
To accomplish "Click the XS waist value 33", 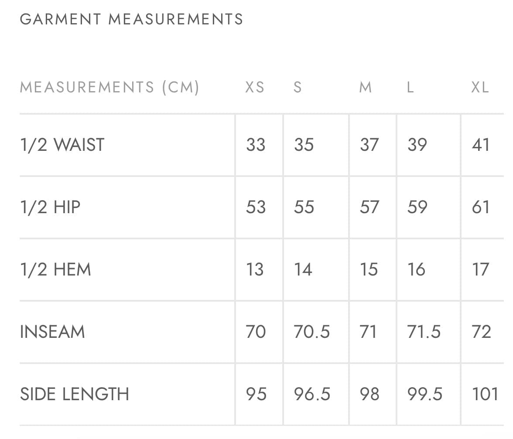I will (x=256, y=145).
